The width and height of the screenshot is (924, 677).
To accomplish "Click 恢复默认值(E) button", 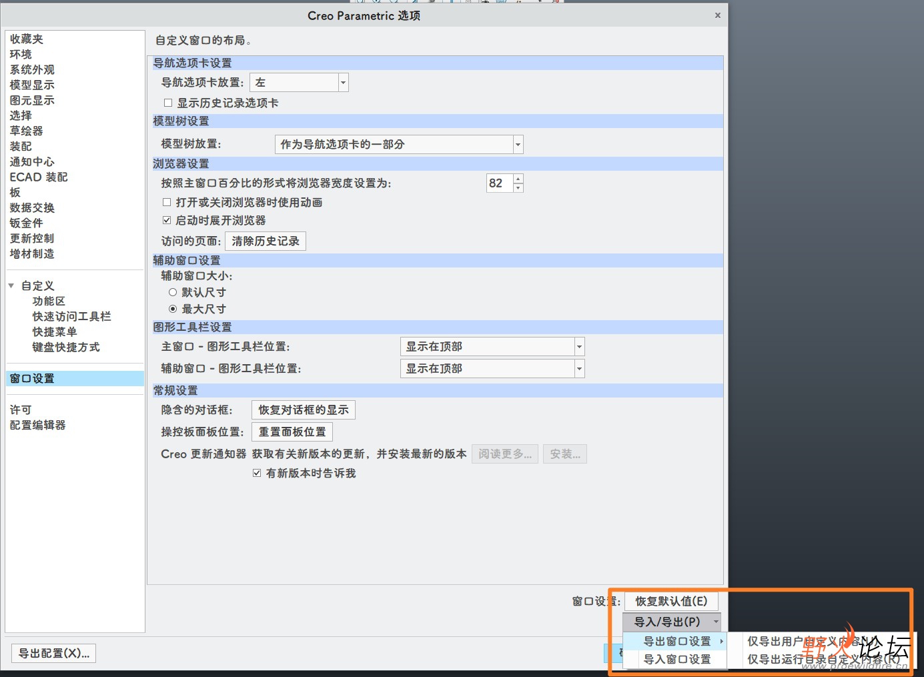I will point(671,602).
